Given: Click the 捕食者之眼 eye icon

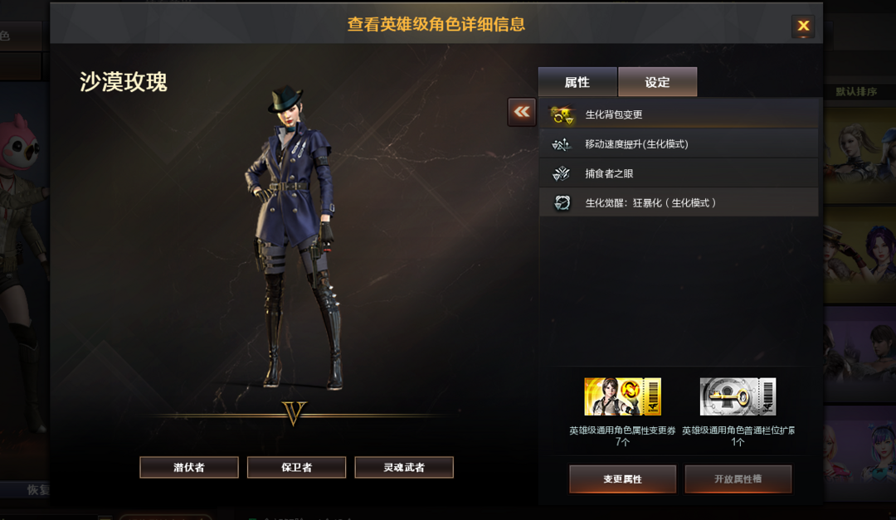Looking at the screenshot, I should click(x=561, y=173).
